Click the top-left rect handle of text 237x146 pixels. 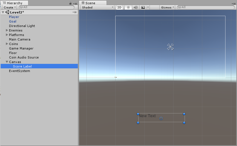[x=138, y=114]
